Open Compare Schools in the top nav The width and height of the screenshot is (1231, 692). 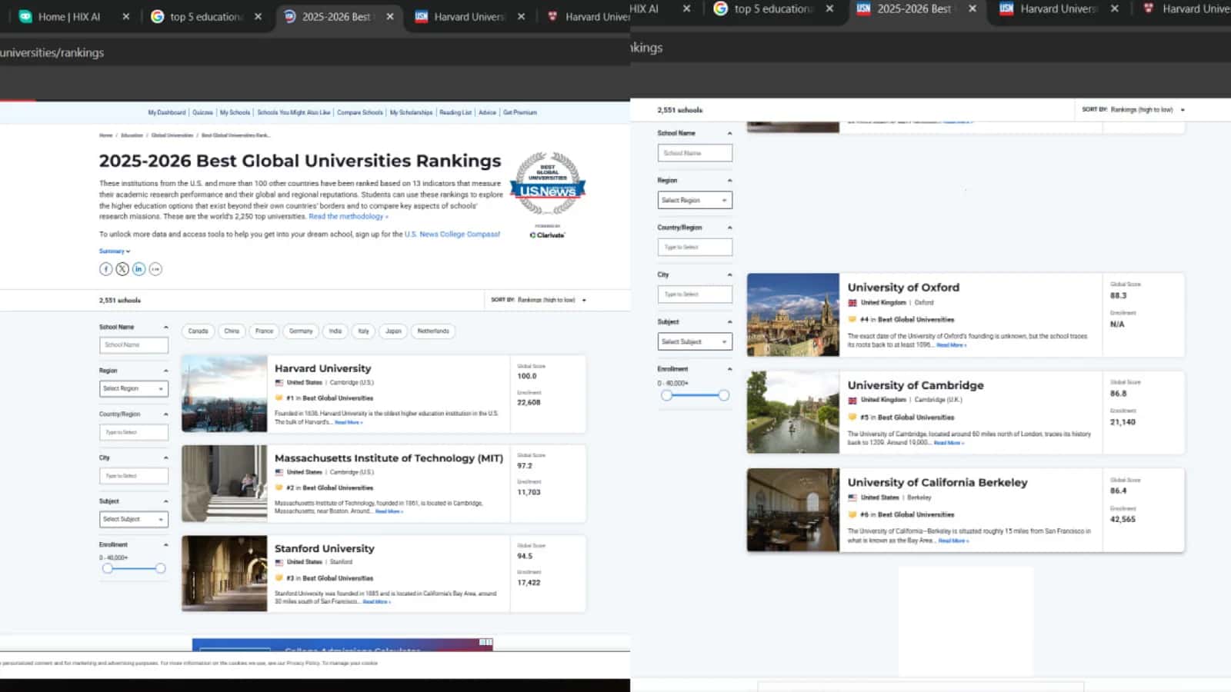[x=360, y=112]
